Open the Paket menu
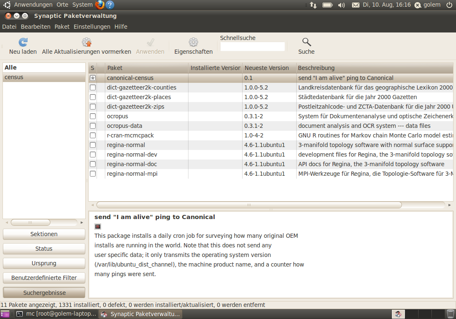This screenshot has width=456, height=319. click(62, 27)
